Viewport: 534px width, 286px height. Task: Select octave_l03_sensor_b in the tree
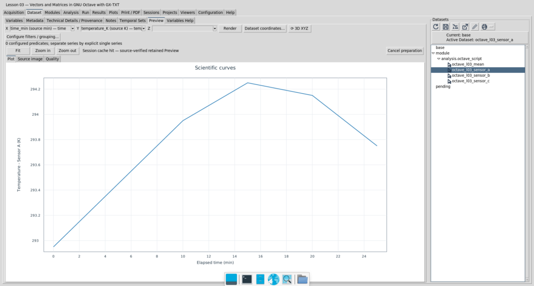pyautogui.click(x=471, y=76)
